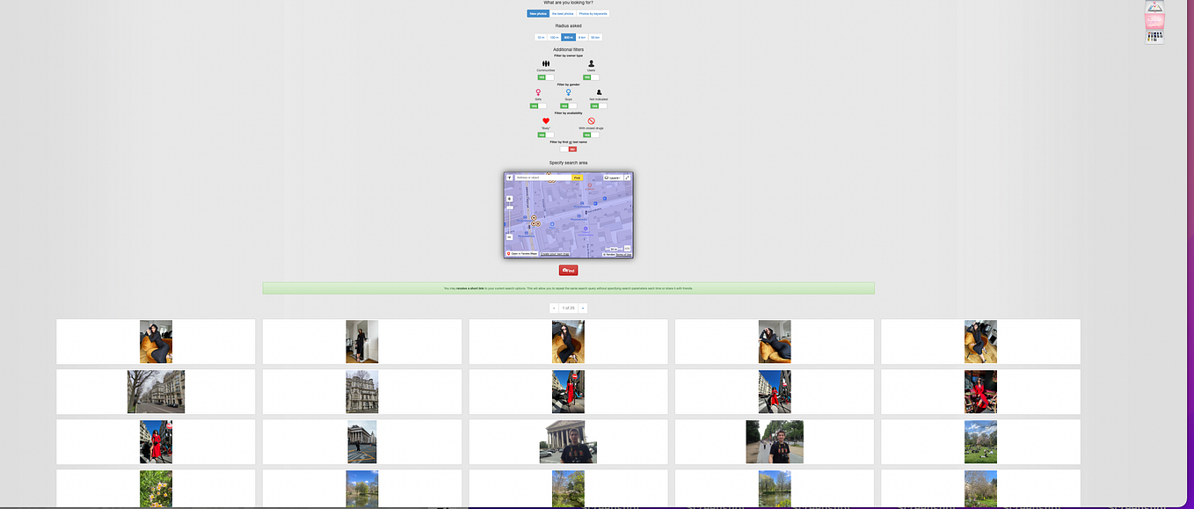The image size is (1194, 509).
Task: Click the 'Not indicated' gender person icon
Action: 598,91
